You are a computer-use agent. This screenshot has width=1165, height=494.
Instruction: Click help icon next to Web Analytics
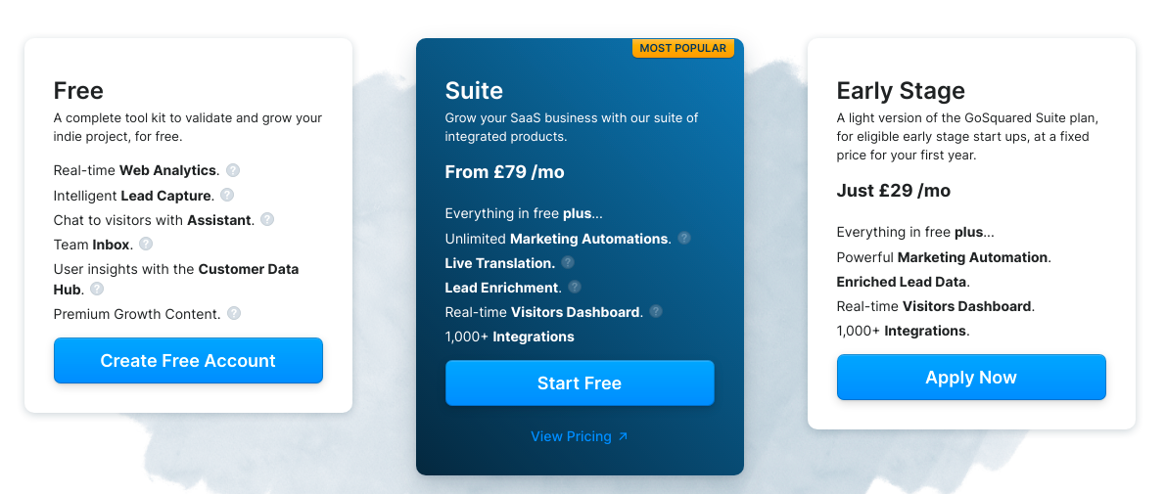(233, 170)
